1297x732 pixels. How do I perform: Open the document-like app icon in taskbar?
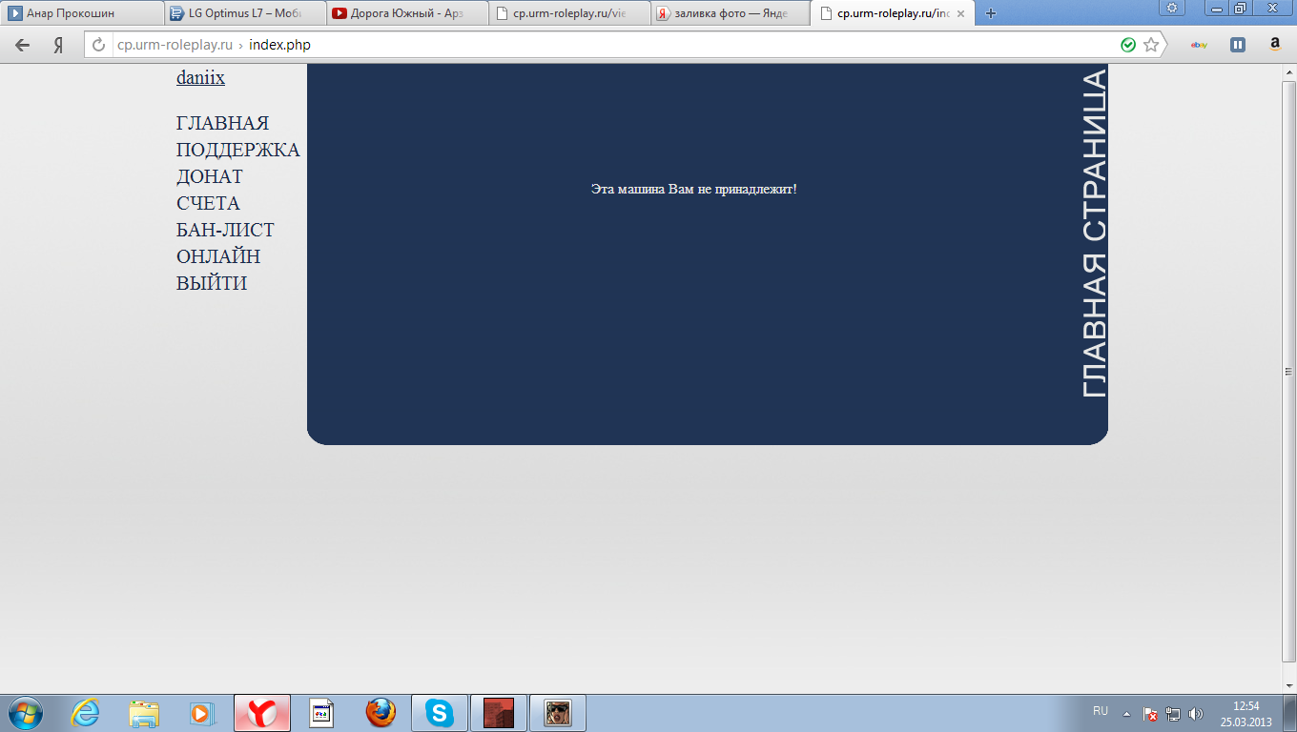(x=321, y=713)
